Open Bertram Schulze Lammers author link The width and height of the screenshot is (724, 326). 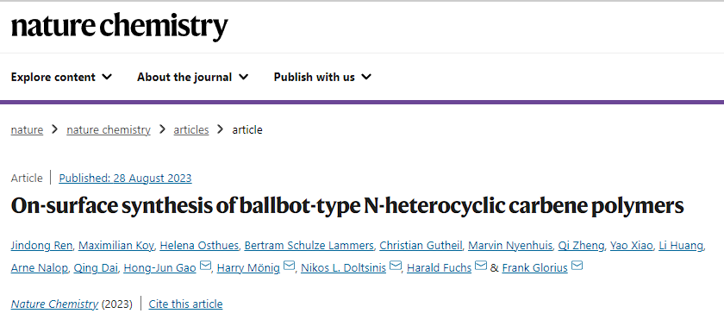[309, 246]
